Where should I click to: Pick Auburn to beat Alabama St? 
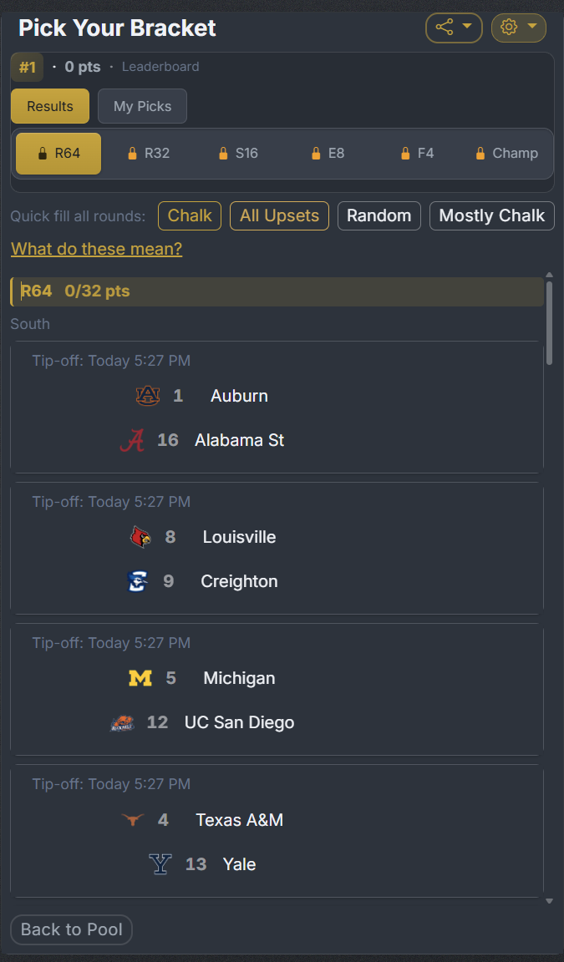pos(239,396)
